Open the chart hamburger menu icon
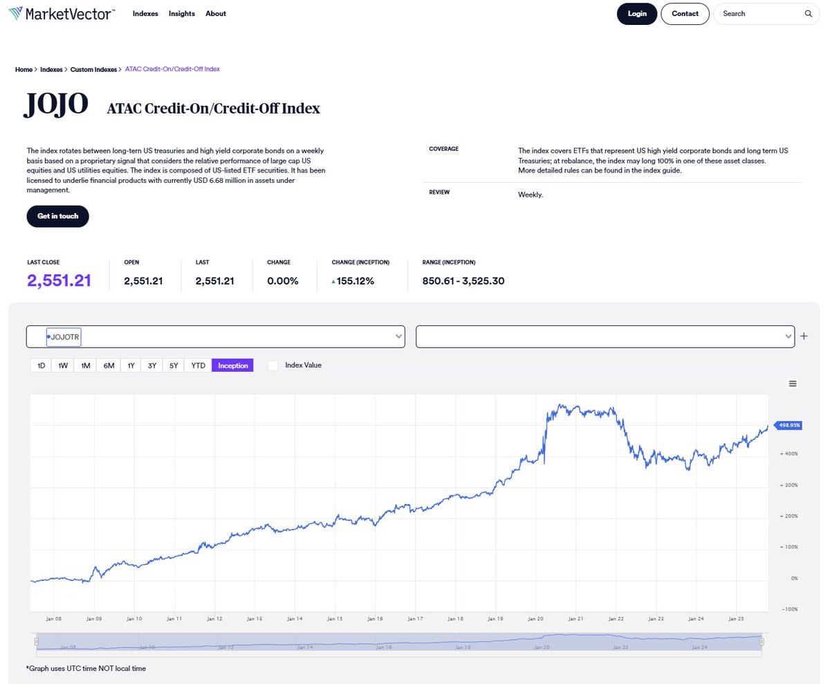The image size is (830, 684). point(793,384)
